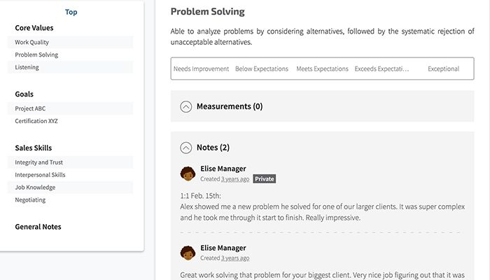Select the Needs Improvement rating
The image size is (490, 280).
202,69
